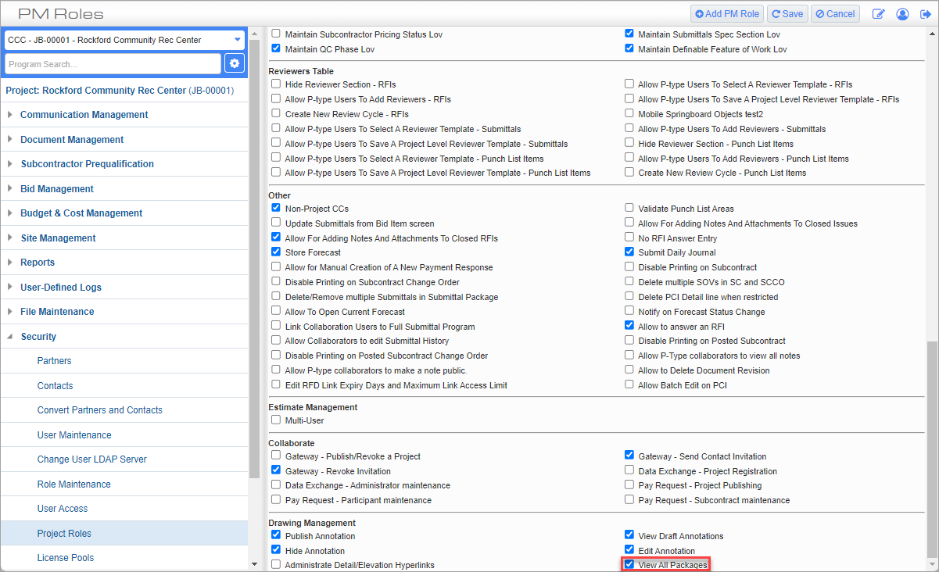The height and width of the screenshot is (572, 939).
Task: Click the Program Search input field
Action: click(113, 64)
